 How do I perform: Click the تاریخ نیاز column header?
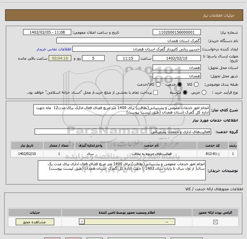click(x=27, y=145)
